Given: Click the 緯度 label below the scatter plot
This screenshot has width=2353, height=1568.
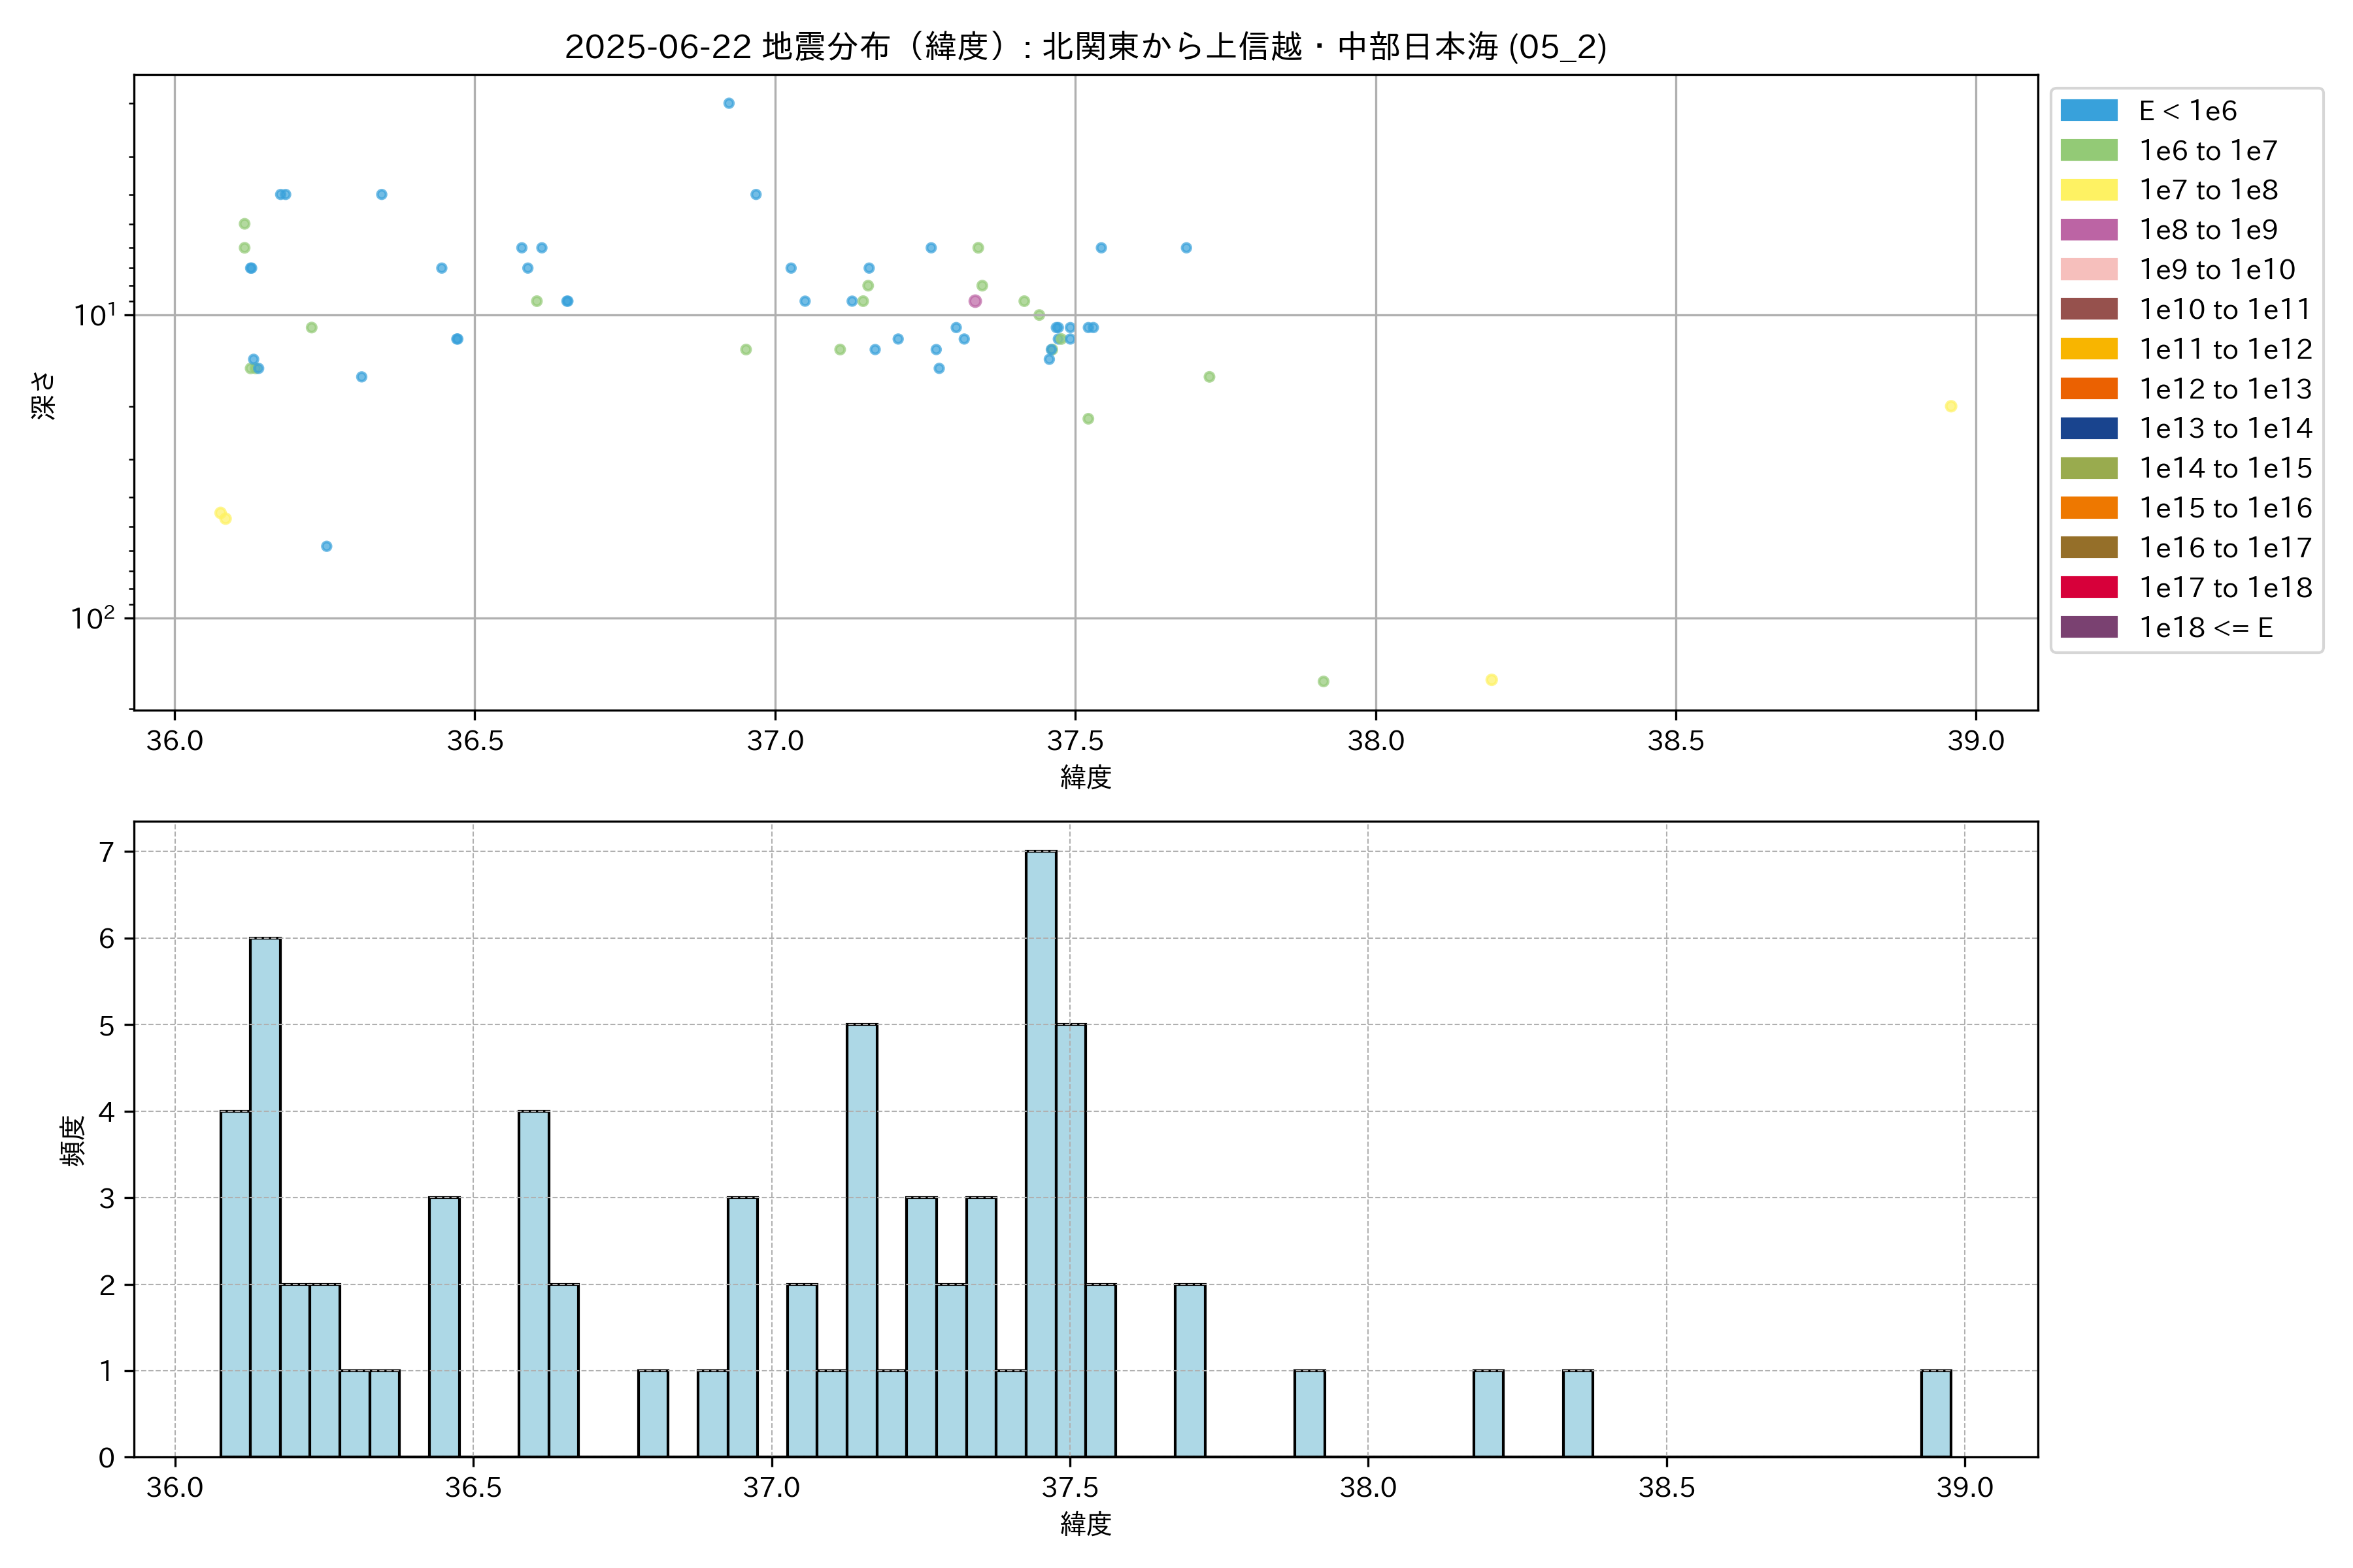Looking at the screenshot, I should click(x=1086, y=776).
